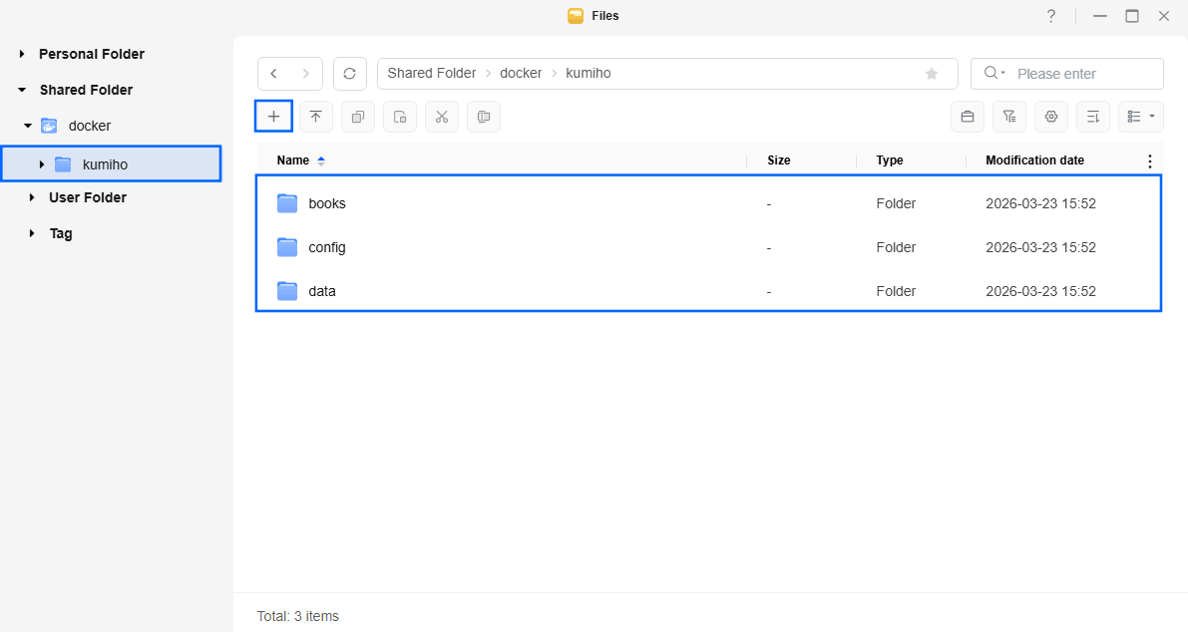Click the plus button to create new item

(x=273, y=117)
